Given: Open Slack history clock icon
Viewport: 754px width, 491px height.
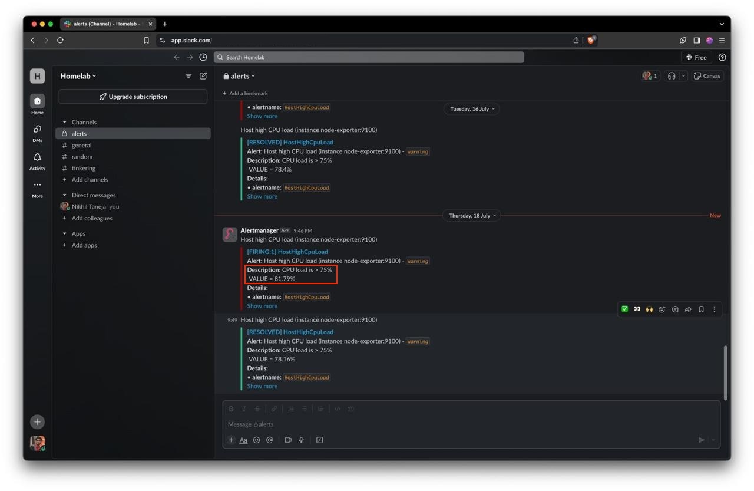Looking at the screenshot, I should (x=203, y=57).
